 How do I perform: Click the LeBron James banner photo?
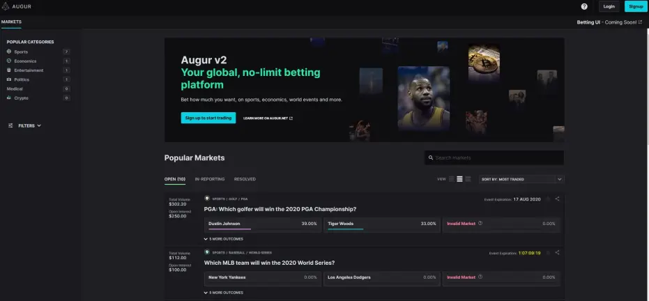coord(423,98)
